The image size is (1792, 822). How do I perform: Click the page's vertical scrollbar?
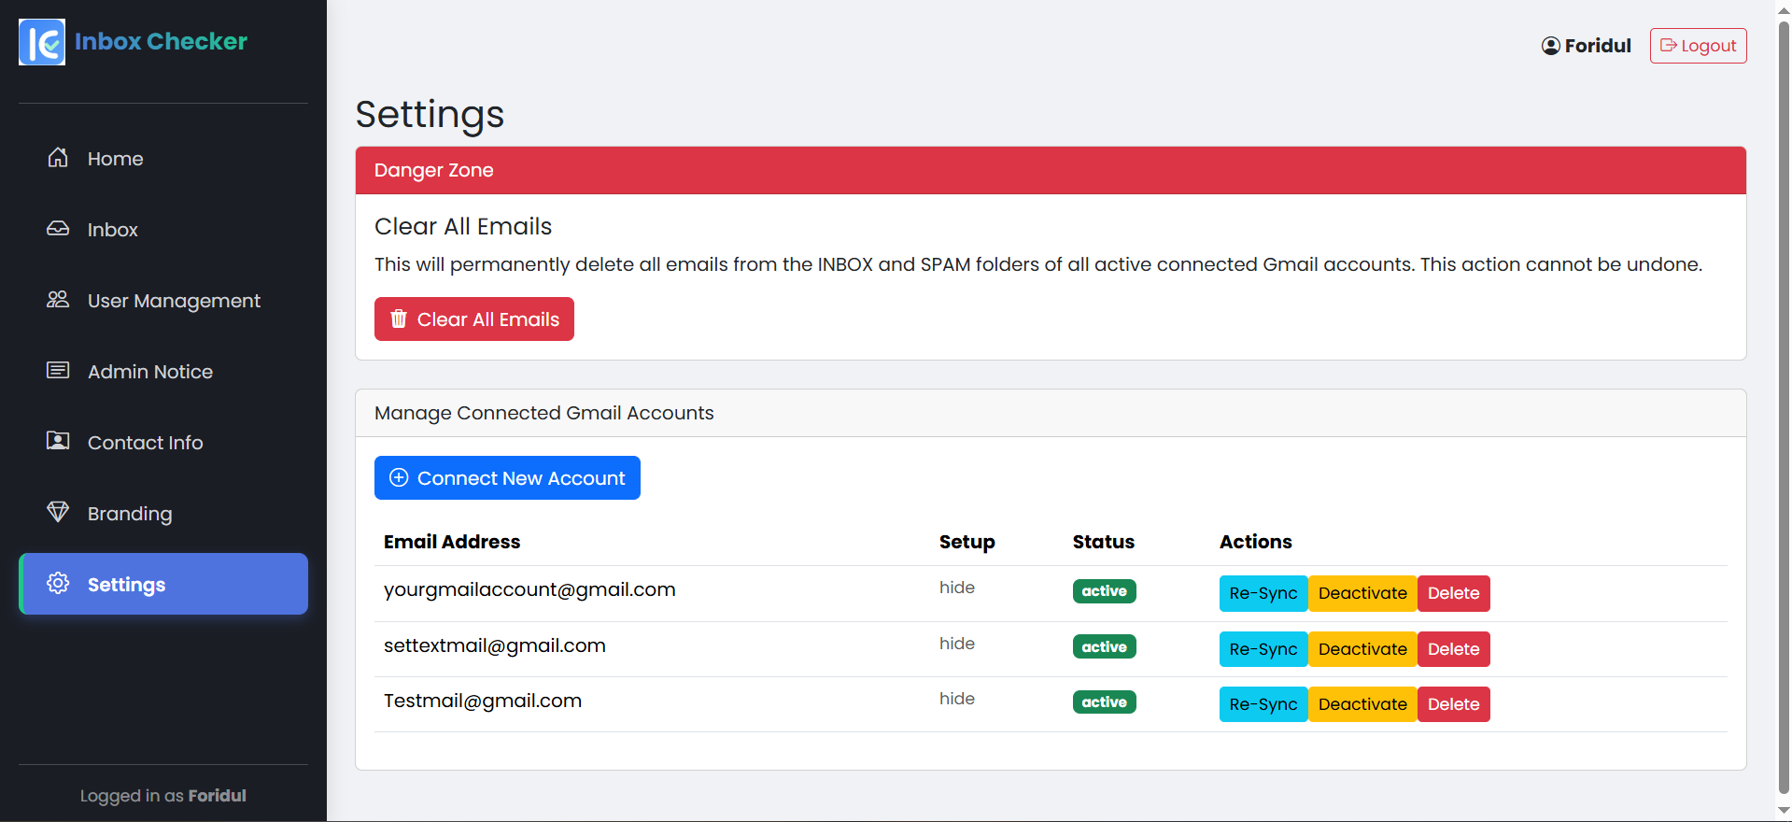(1784, 402)
